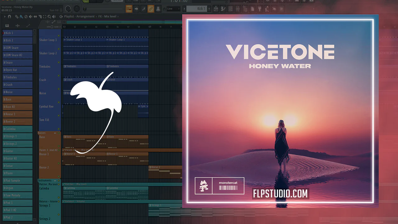Choose the Select tool in playlist toolbar
Viewport: 398px width, 224px height.
(44, 16)
